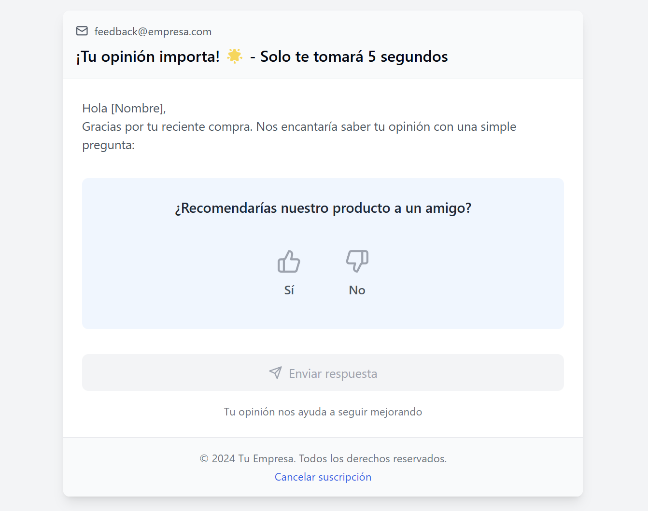
Task: Click the "¿Recomendarías nuestro producto a un amigo?" question
Action: (323, 208)
